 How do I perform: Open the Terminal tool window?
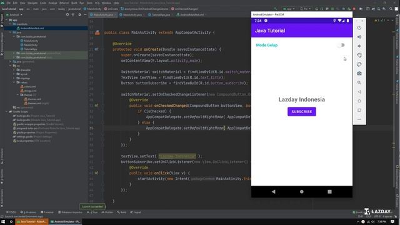tap(47, 212)
